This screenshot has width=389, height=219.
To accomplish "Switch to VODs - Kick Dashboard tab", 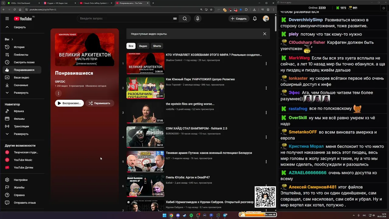I will (23, 3).
